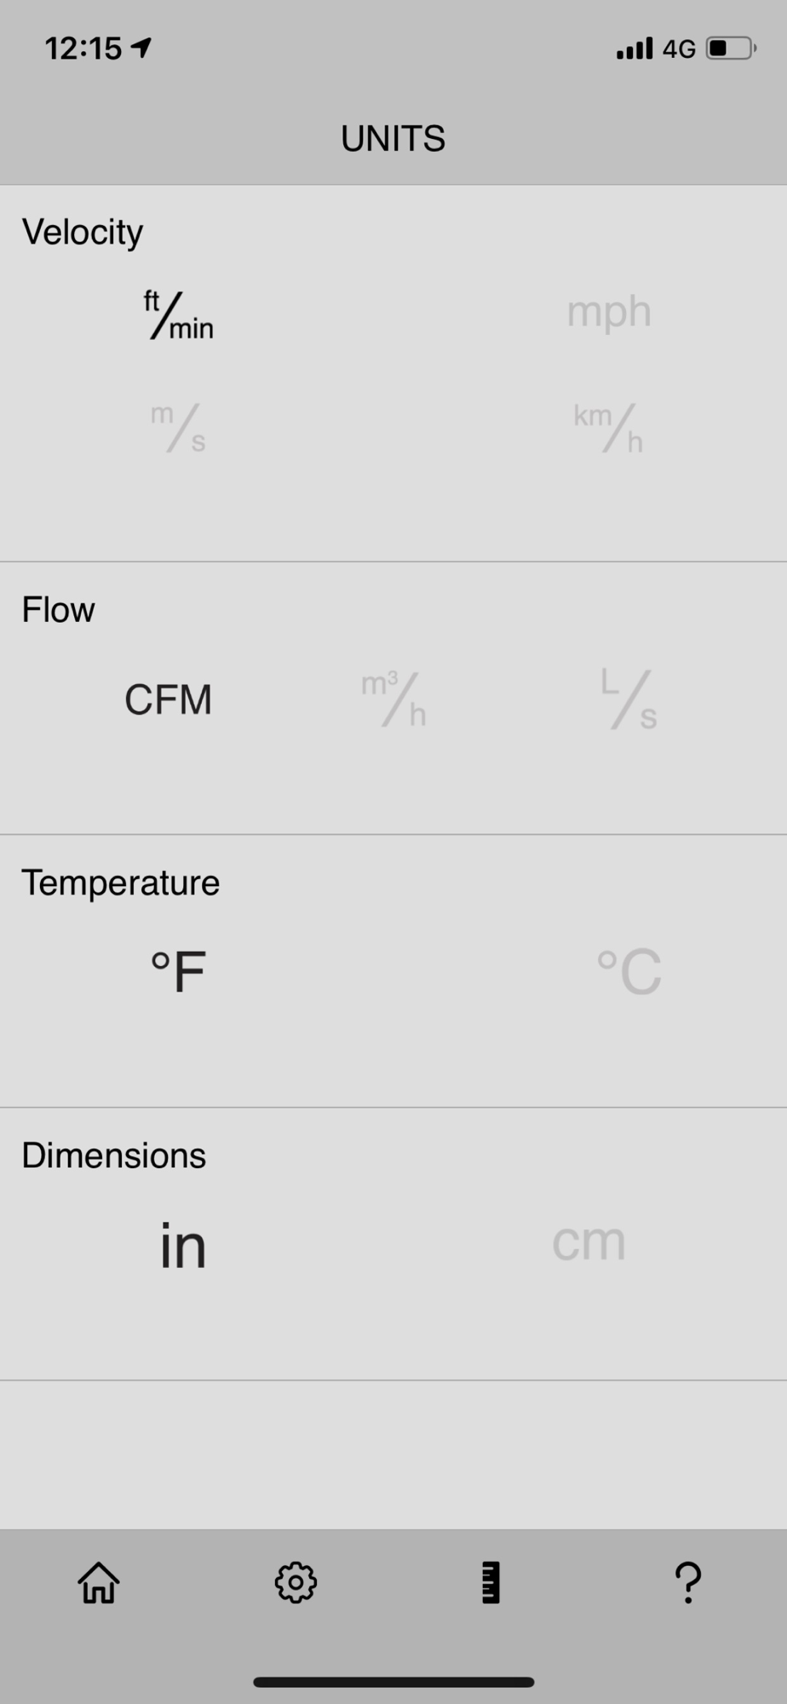Select the ruler units icon
The height and width of the screenshot is (1704, 787).
491,1582
